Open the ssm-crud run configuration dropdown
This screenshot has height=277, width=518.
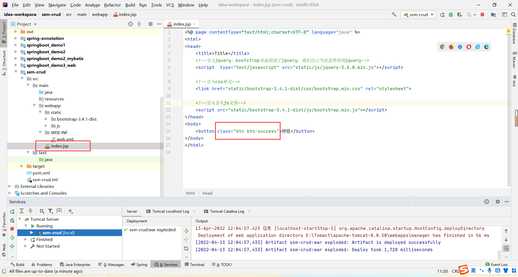point(418,15)
